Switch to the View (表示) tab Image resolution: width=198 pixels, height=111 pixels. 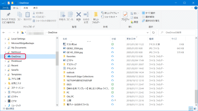point(35,8)
